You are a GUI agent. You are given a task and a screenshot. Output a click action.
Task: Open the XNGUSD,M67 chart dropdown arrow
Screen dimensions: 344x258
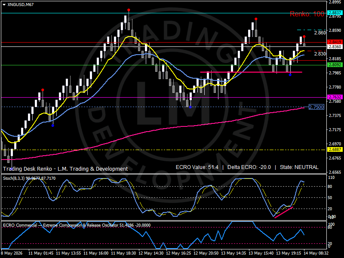(x=4, y=5)
